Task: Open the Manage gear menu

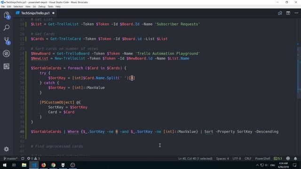Action: [x=6, y=149]
